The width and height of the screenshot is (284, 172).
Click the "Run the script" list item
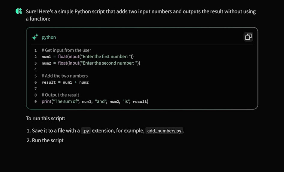48,140
